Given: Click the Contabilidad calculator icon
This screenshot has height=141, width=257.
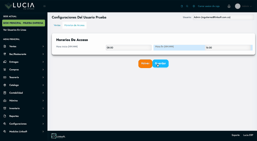Looking at the screenshot, I should click(x=5, y=93).
